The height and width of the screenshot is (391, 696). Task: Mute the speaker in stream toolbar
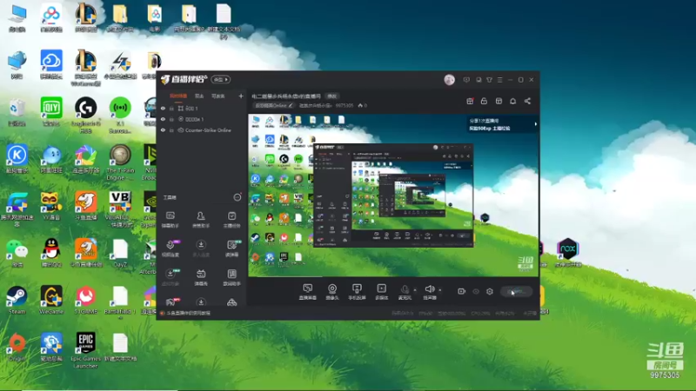point(429,291)
